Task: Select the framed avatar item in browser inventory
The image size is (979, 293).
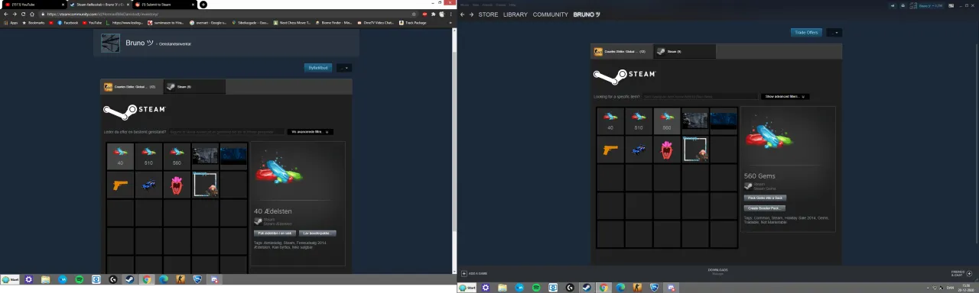Action: (205, 185)
